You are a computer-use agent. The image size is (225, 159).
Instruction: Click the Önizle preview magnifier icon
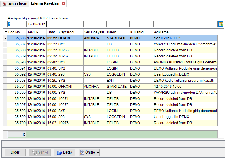pyautogui.click(x=82, y=152)
